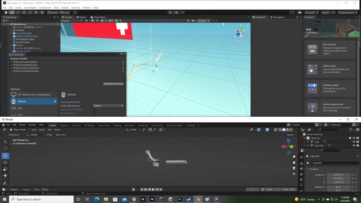Select the Move tool in Unity toolbar

coord(12,12)
